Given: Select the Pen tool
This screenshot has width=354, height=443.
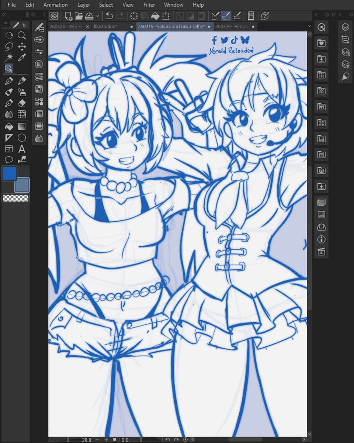Looking at the screenshot, I should 9,81.
